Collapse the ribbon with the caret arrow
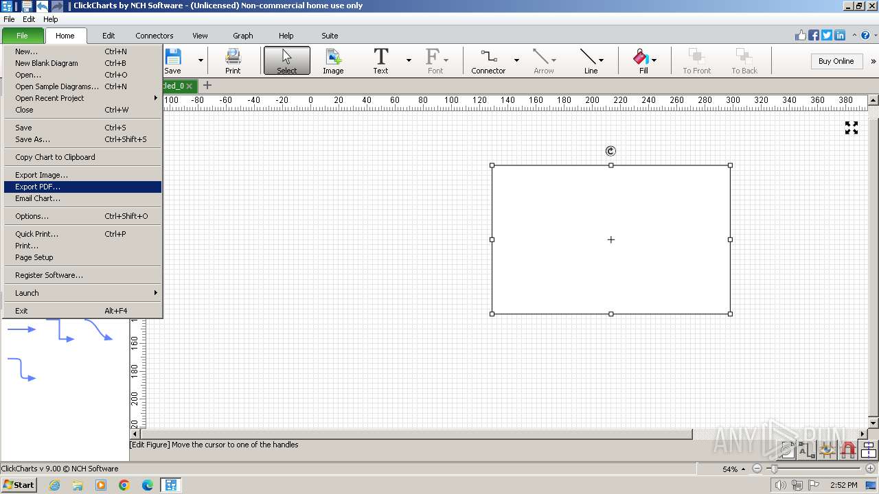 click(854, 35)
